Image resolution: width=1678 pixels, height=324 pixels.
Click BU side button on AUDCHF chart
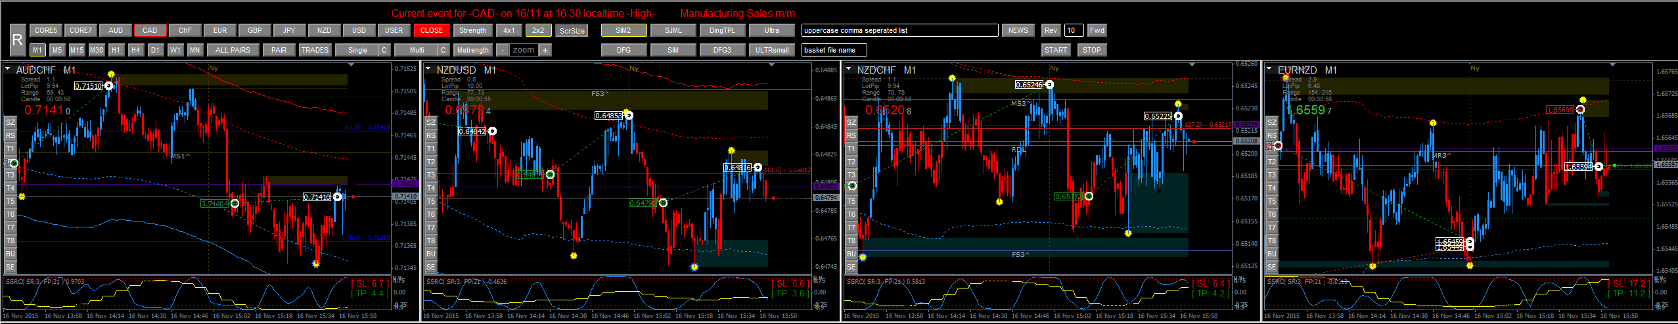11,254
